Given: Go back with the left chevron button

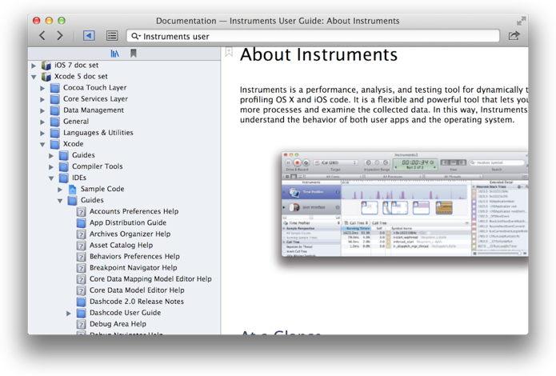Looking at the screenshot, I should [x=42, y=35].
